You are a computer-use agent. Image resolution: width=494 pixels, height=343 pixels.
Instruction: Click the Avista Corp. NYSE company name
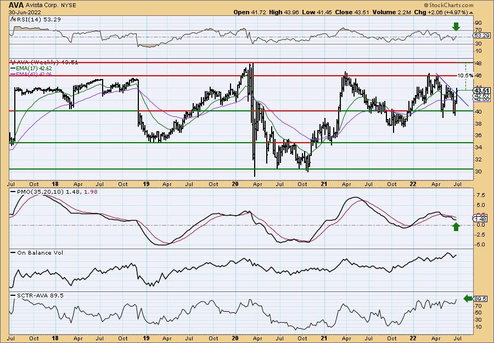pyautogui.click(x=50, y=5)
